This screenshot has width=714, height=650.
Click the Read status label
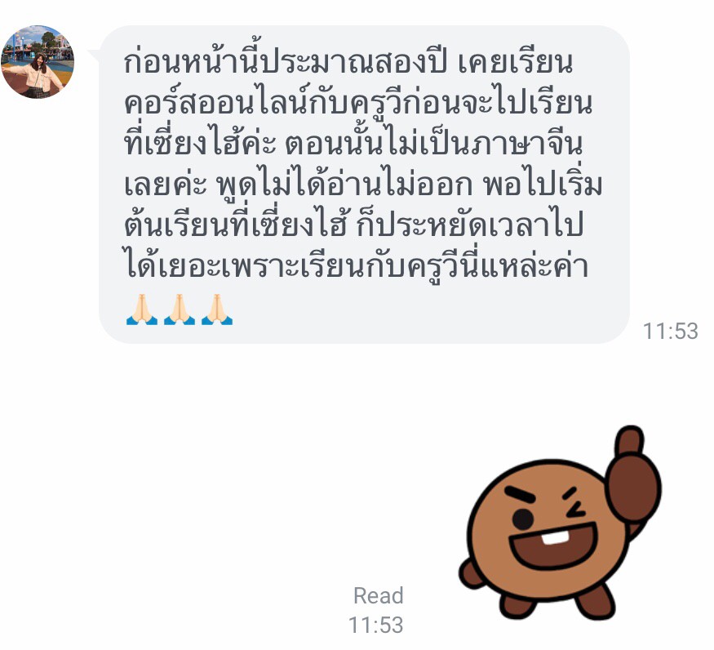pyautogui.click(x=379, y=596)
